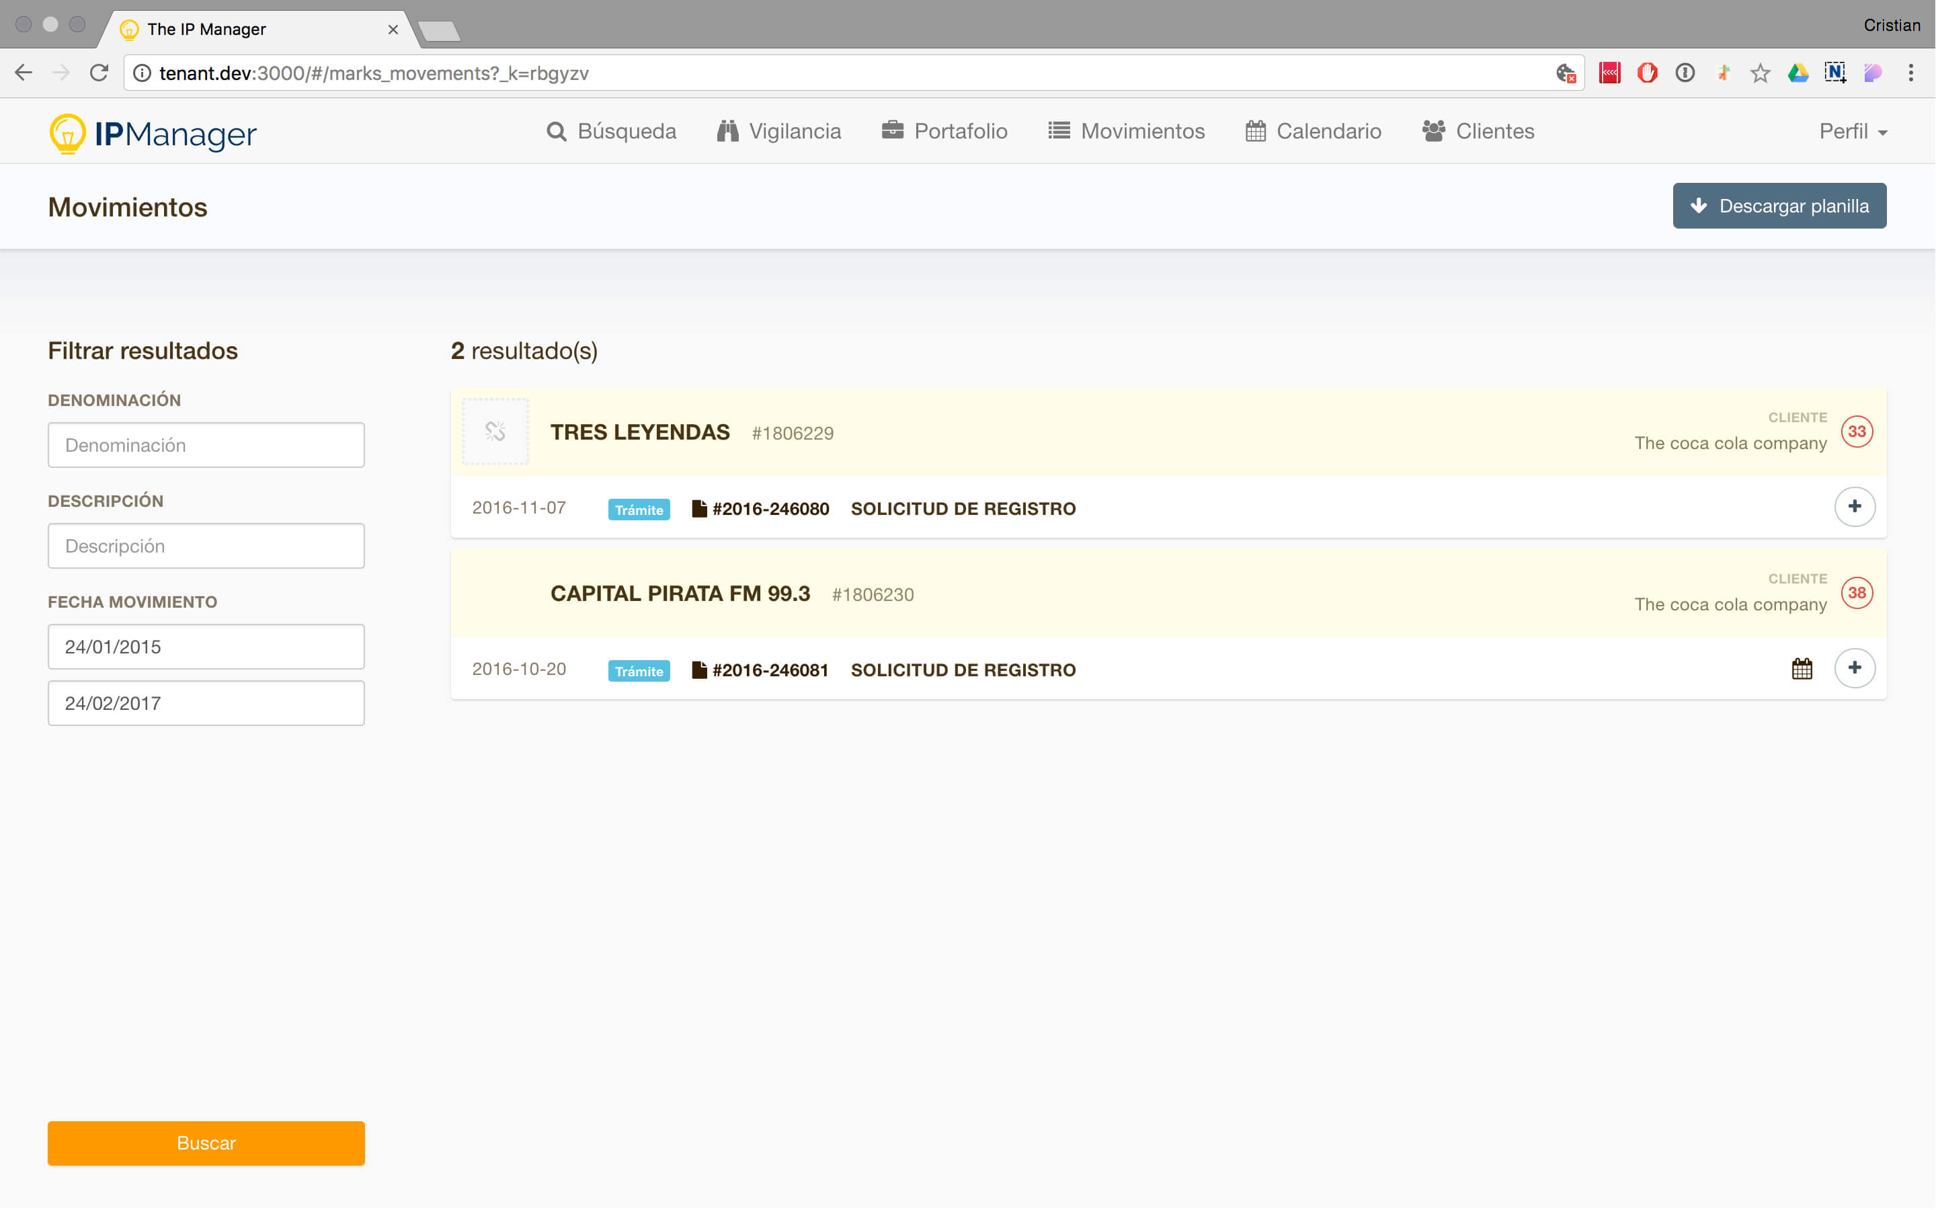Click the bookmark star icon
Image resolution: width=1936 pixels, height=1210 pixels.
[1759, 74]
